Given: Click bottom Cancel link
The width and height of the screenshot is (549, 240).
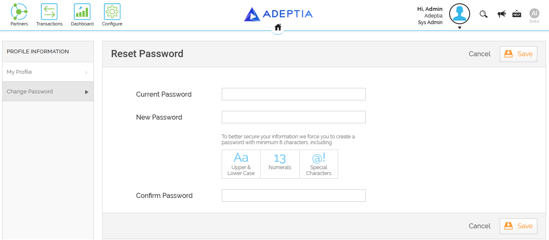Looking at the screenshot, I should click(480, 226).
